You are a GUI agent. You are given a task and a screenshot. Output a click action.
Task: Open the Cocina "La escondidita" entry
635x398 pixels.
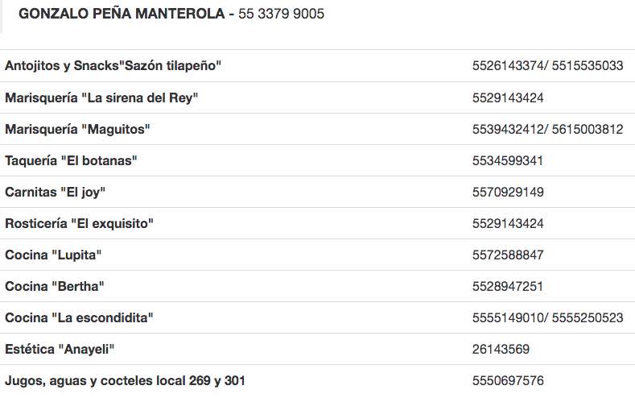tap(79, 317)
